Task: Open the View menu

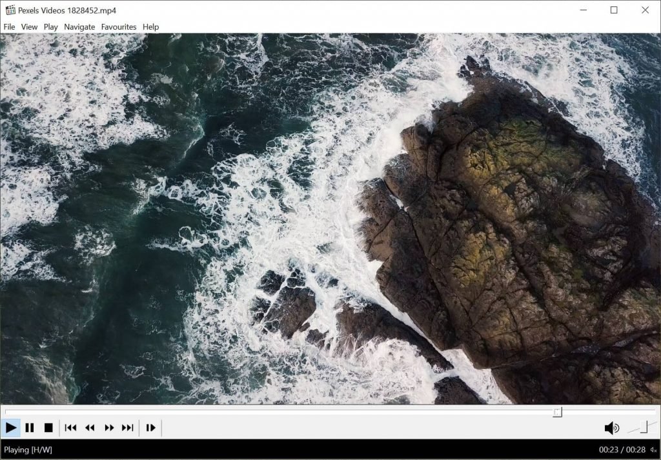Action: click(x=28, y=26)
